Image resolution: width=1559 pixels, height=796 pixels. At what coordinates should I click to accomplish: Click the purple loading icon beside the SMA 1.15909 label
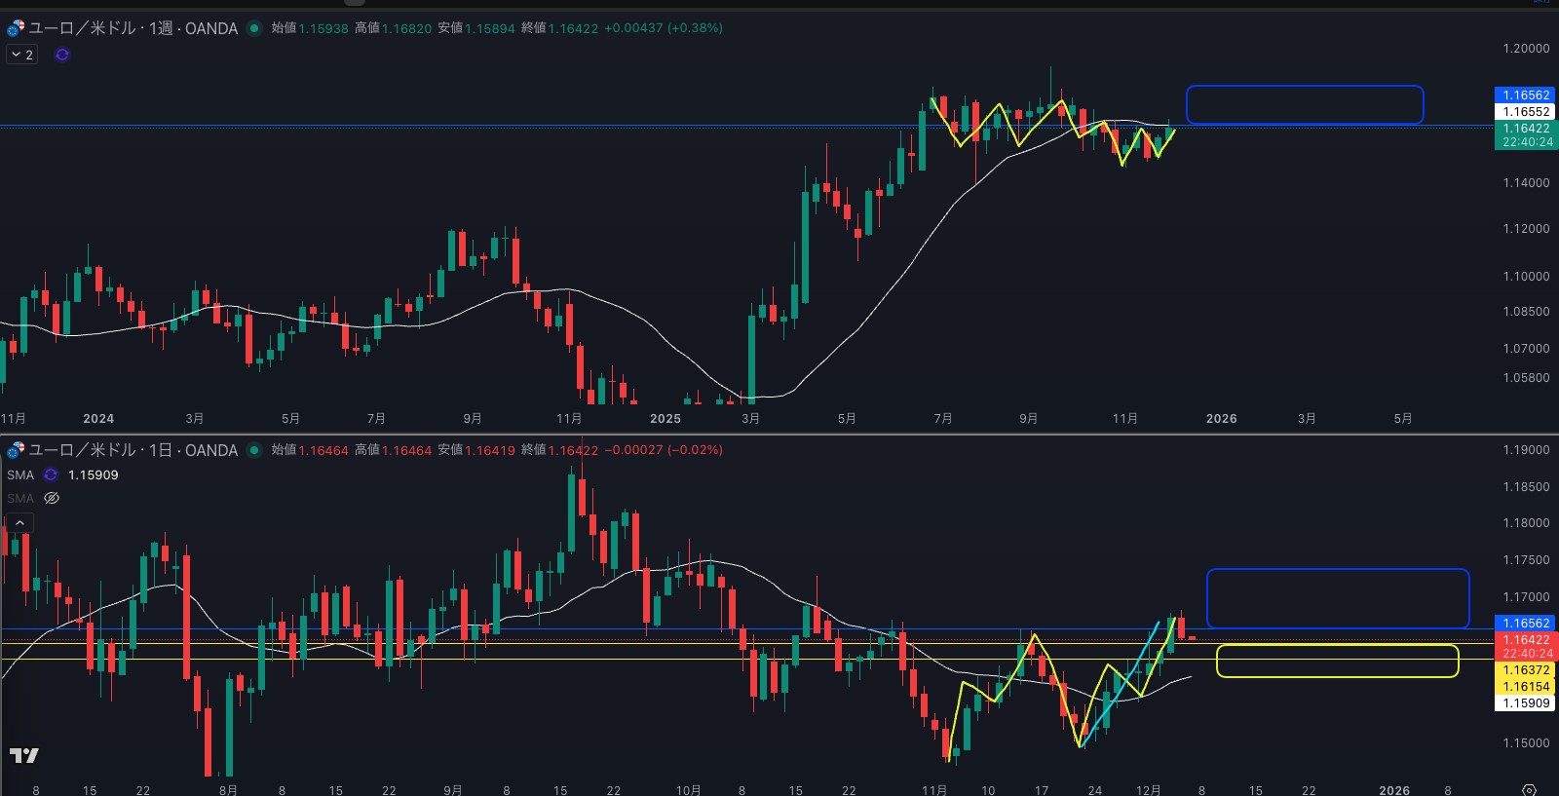51,474
